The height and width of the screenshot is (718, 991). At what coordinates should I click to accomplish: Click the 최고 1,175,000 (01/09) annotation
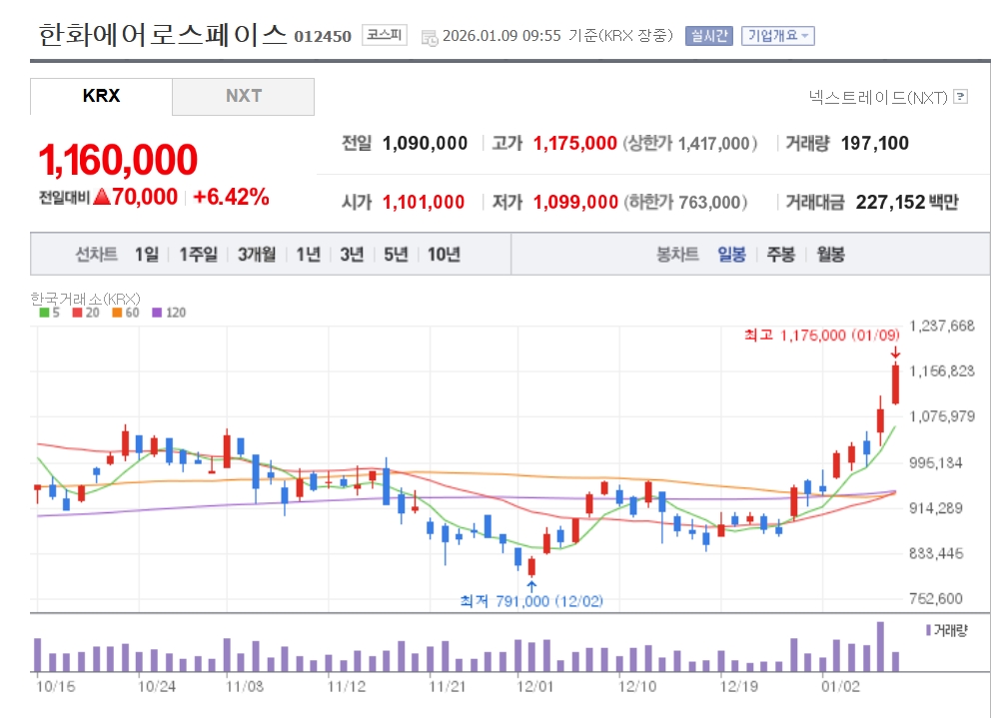point(821,335)
